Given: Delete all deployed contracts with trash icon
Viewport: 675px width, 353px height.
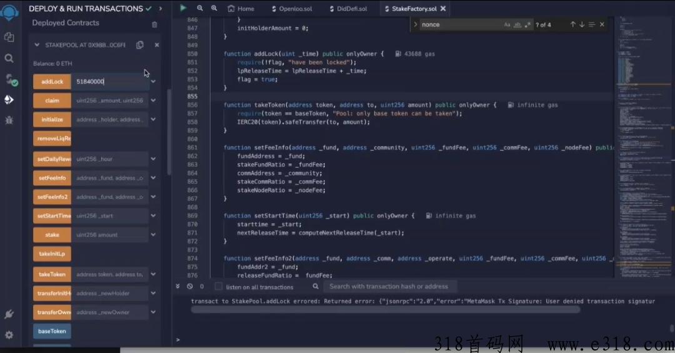Looking at the screenshot, I should click(x=154, y=24).
